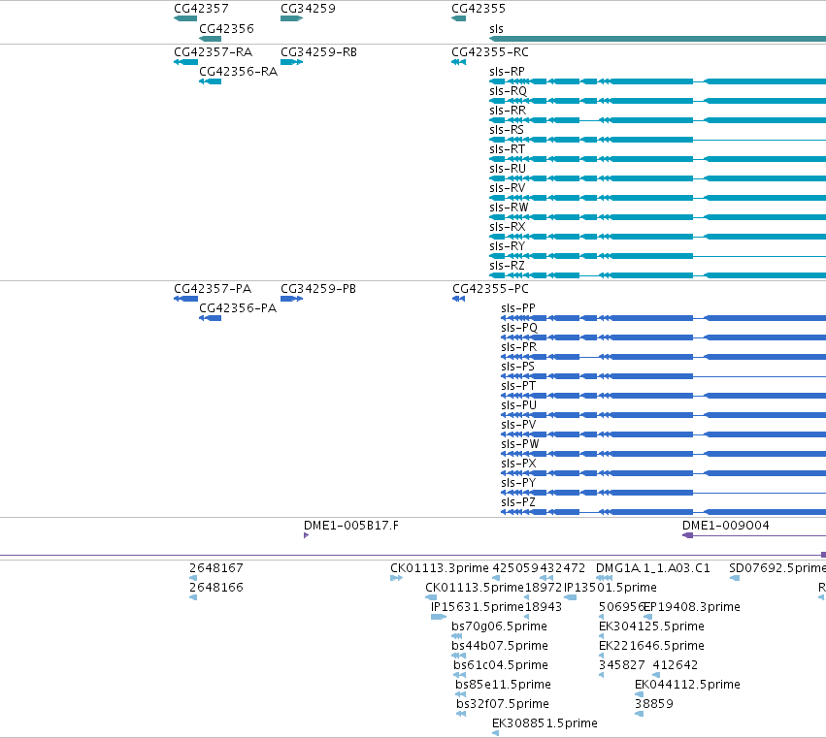826x738 pixels.
Task: Click the IP13501.5prime EST label
Action: 610,588
